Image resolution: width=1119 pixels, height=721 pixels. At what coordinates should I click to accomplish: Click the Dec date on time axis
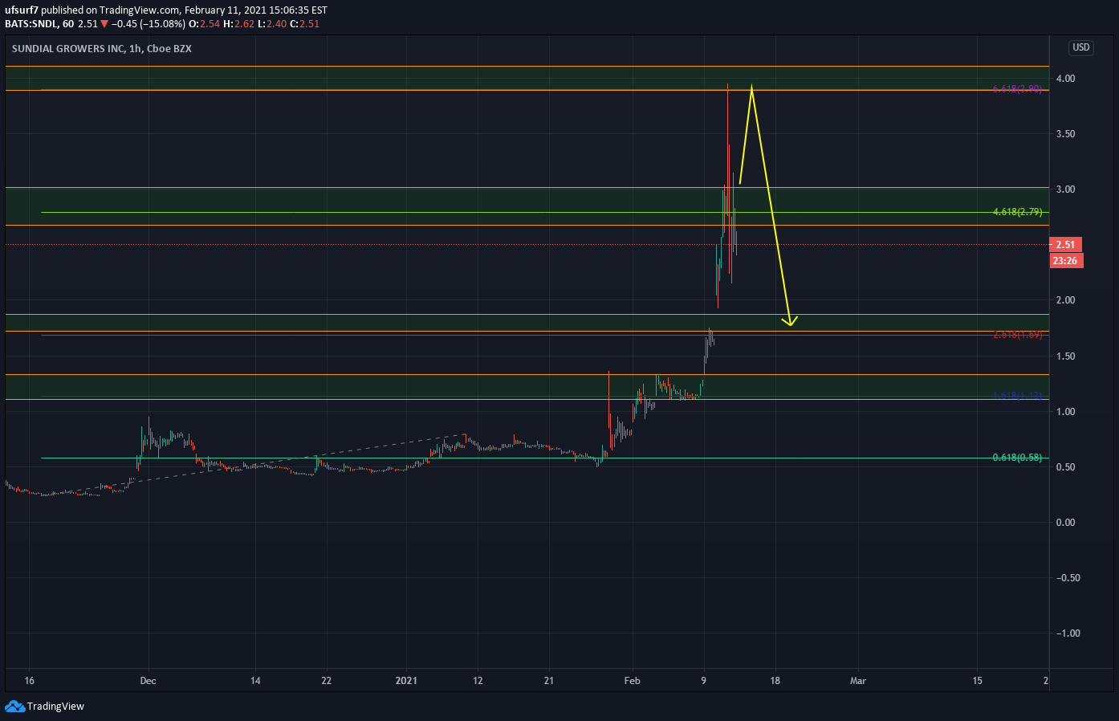[148, 681]
